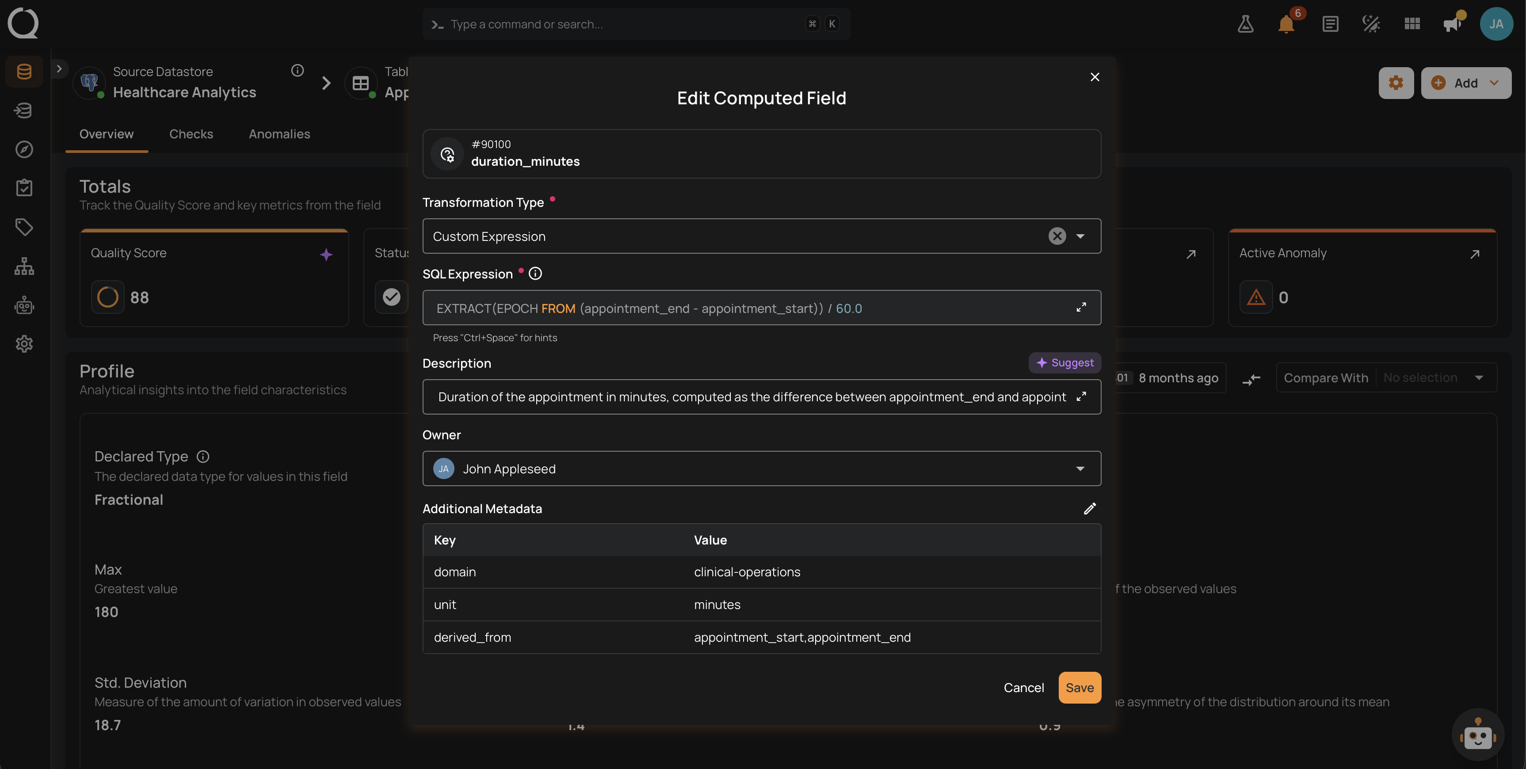Image resolution: width=1526 pixels, height=769 pixels.
Task: Click the Quality Score value 88
Action: tap(139, 297)
